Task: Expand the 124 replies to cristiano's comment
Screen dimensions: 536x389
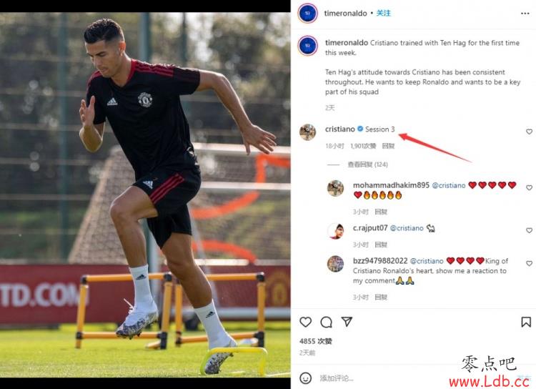Action: pos(367,164)
